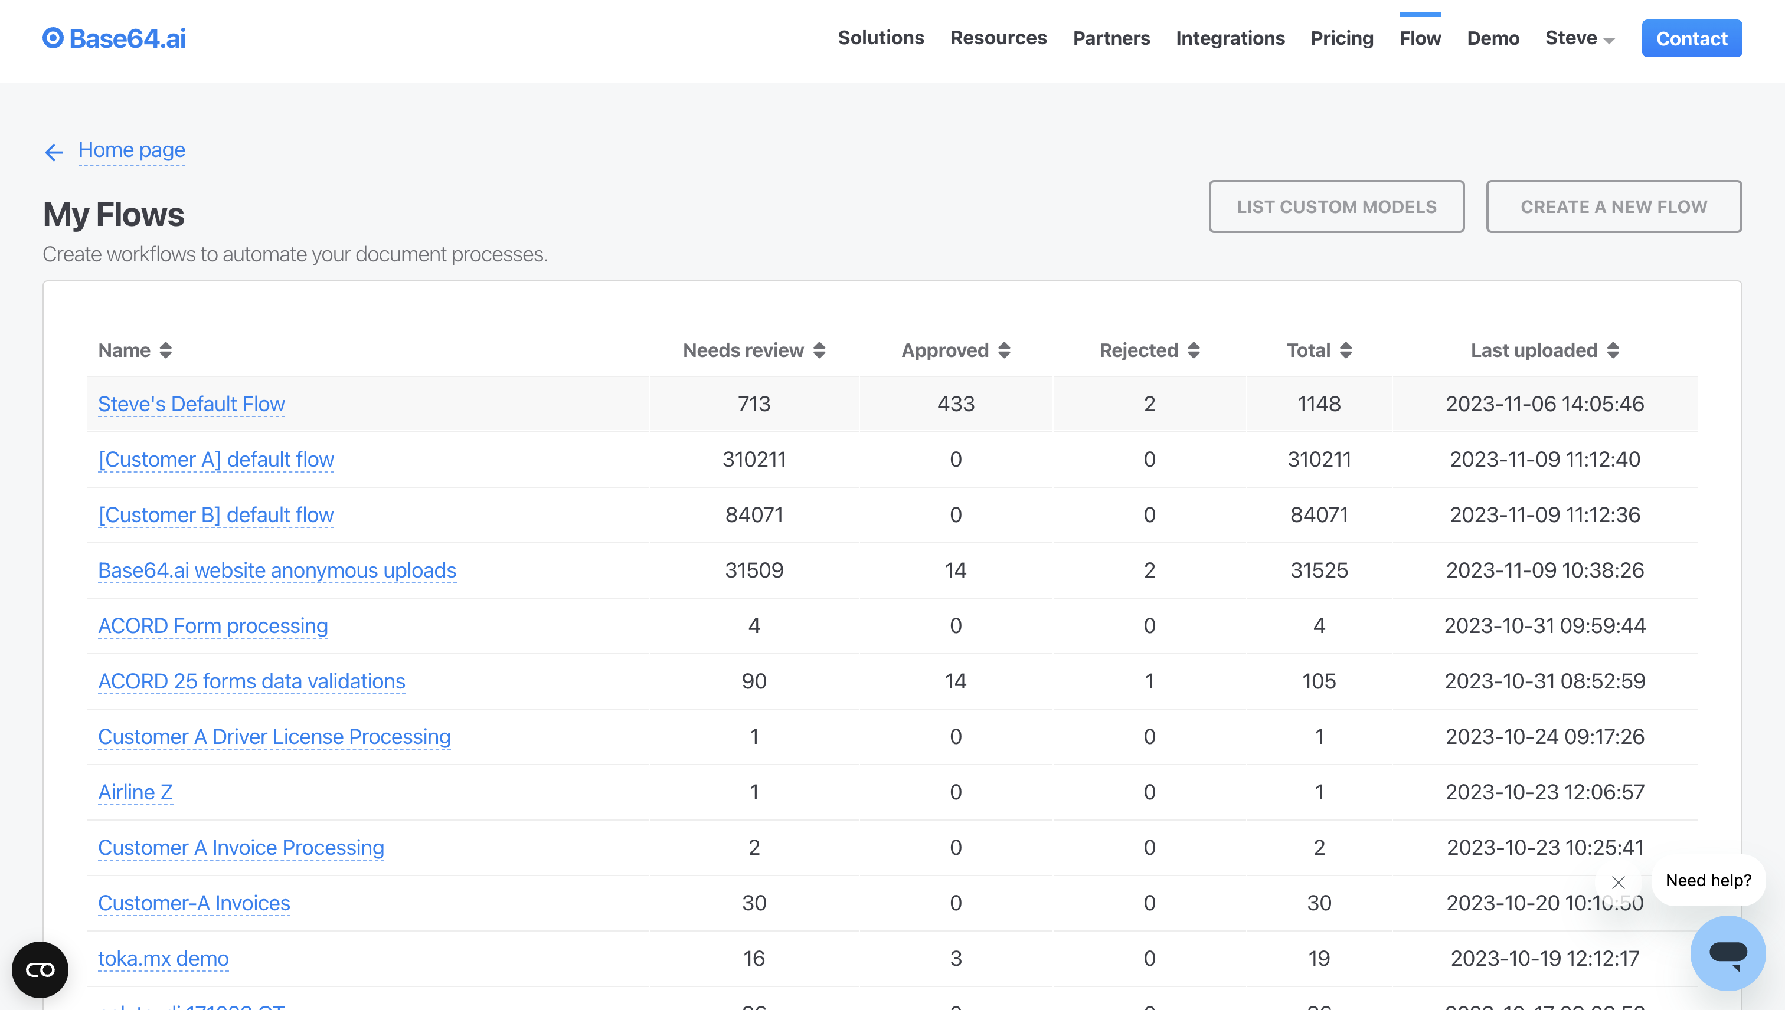Sort table by Name column arrows
Viewport: 1785px width, 1010px height.
(x=165, y=350)
